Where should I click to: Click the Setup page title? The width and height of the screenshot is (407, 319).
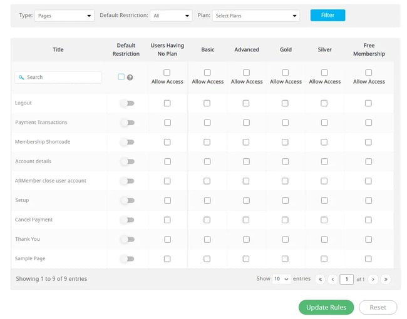(x=22, y=200)
